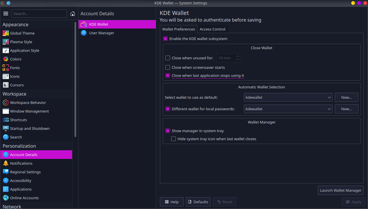The height and width of the screenshot is (209, 368).
Task: Uncheck Close when last application stops using it
Action: [168, 75]
